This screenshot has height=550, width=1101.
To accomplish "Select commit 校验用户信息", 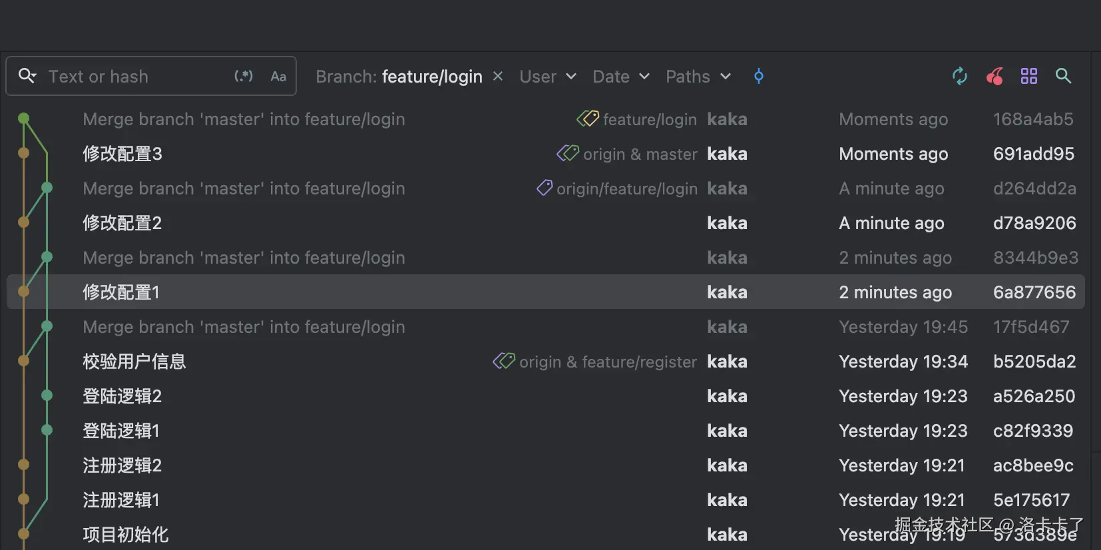I will coord(134,362).
